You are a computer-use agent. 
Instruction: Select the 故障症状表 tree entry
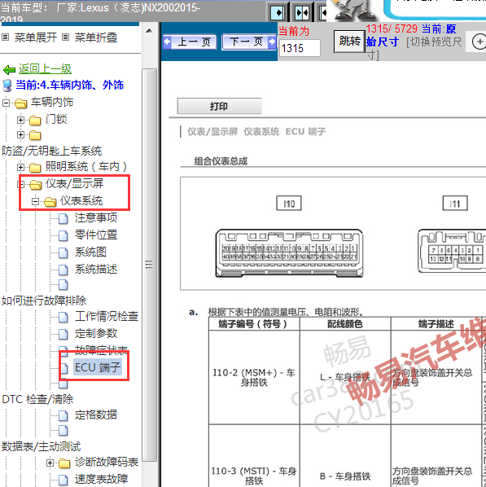tap(101, 349)
